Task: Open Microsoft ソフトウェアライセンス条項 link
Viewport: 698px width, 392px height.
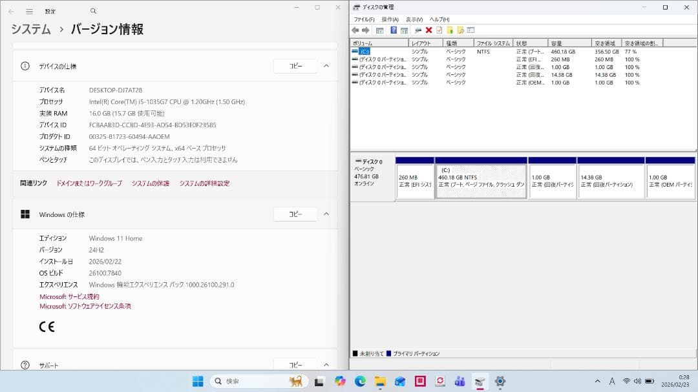Action: coord(85,306)
